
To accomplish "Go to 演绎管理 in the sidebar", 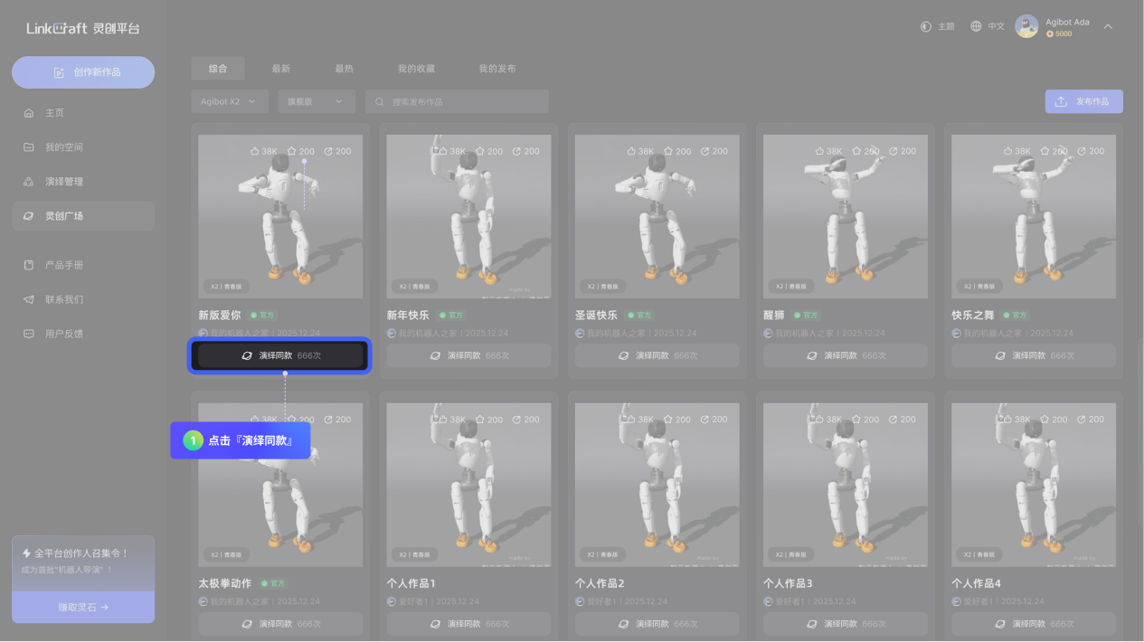I will pyautogui.click(x=63, y=182).
